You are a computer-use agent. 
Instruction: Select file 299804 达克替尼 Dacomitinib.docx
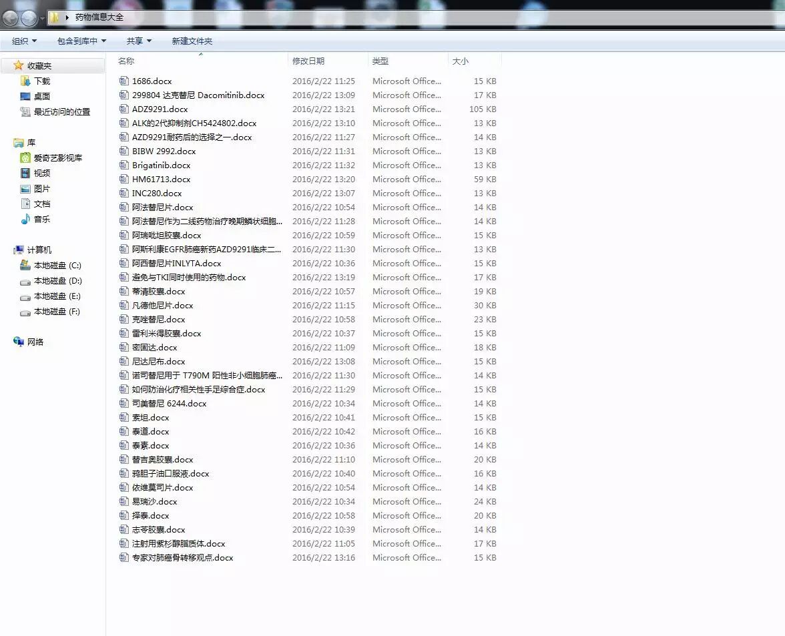point(198,95)
